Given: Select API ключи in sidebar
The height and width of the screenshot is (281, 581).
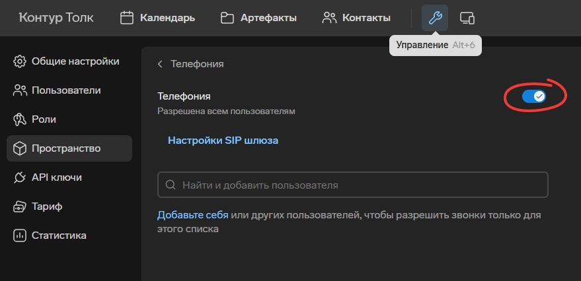Looking at the screenshot, I should tap(69, 177).
